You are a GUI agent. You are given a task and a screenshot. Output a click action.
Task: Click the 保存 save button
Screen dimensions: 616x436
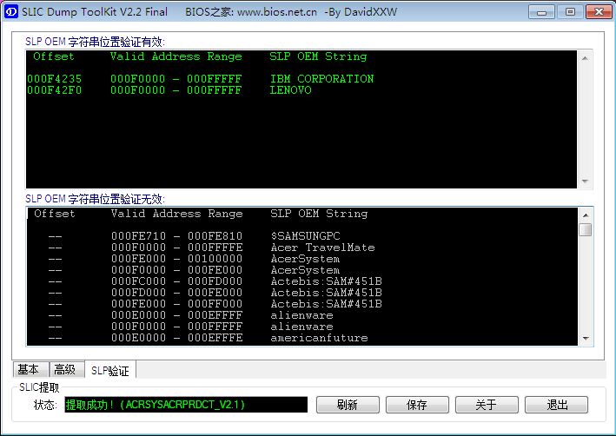416,405
